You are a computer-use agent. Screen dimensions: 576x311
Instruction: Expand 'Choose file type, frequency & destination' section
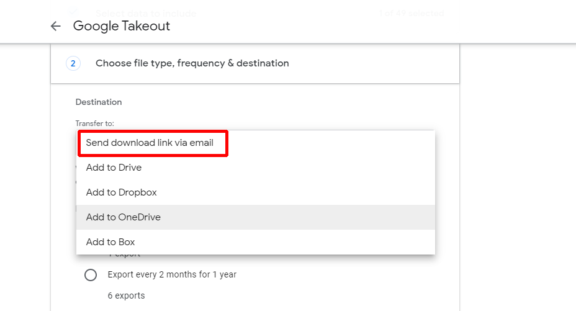tap(192, 63)
